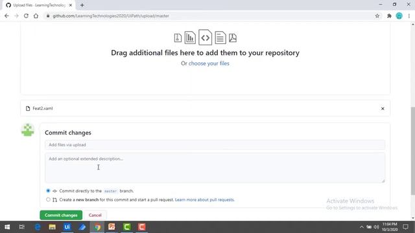The width and height of the screenshot is (415, 233).
Task: Cancel the file upload
Action: coord(95,215)
